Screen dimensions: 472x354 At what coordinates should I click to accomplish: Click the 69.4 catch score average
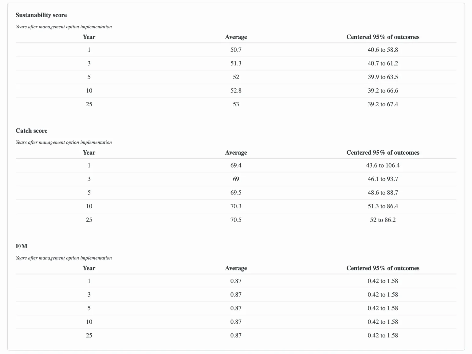(236, 165)
